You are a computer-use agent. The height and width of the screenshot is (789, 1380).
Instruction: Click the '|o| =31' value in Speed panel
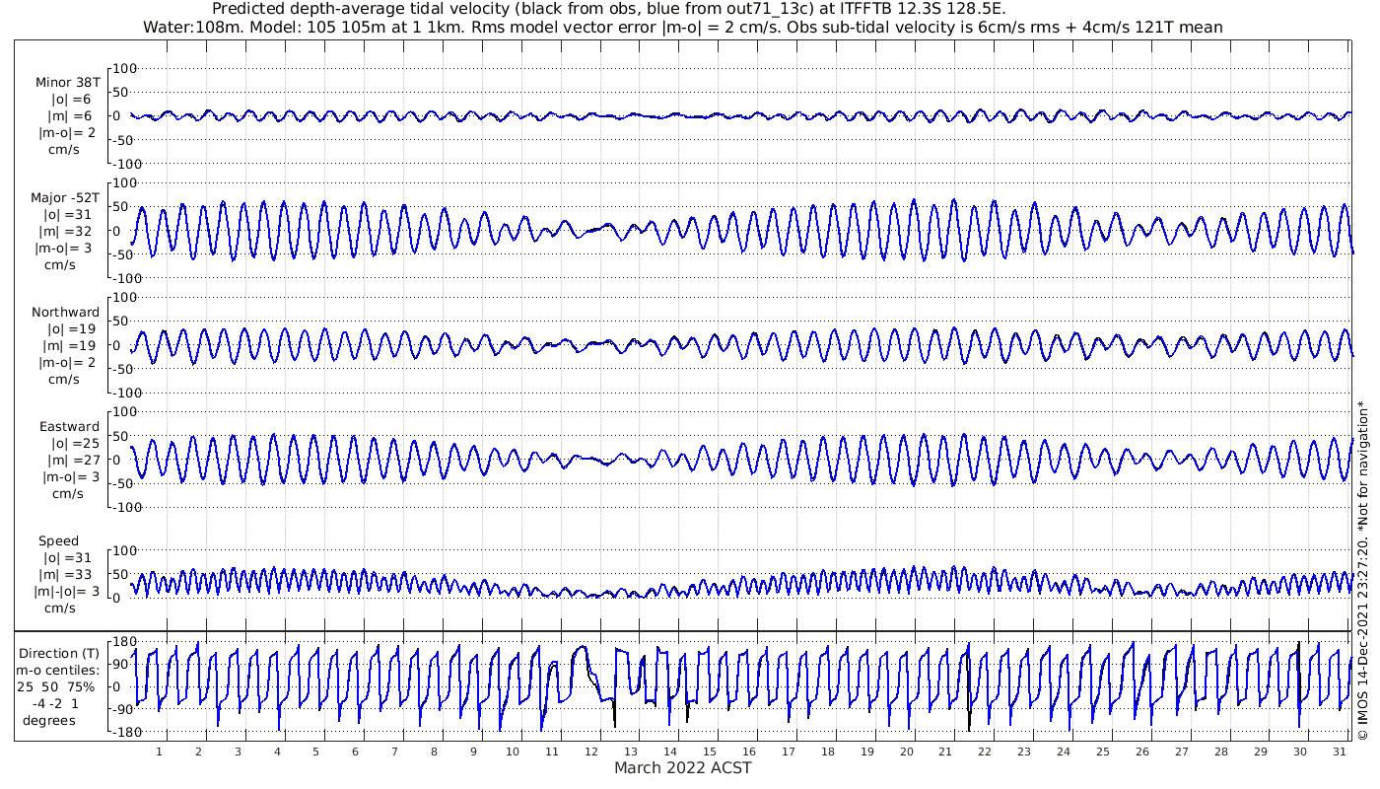[67, 558]
